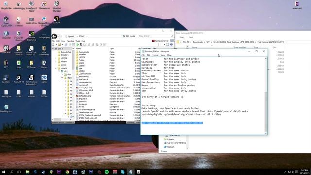The image size is (311, 175).
Task: Select the Grand Theft Auto V desktop shortcut
Action: [31, 51]
